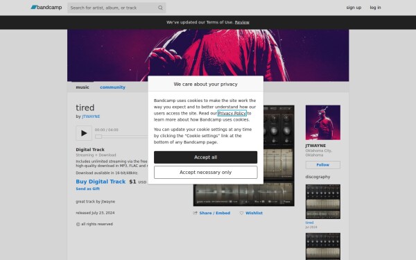416x260 pixels.
Task: Click the JTWAYNE name in the sidebar
Action: 315,146
